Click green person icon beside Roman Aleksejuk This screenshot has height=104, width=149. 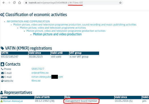click(1, 101)
